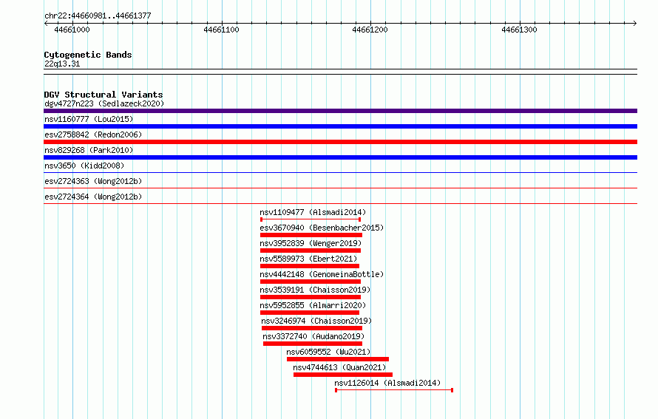The image size is (658, 419).
Task: Select nsv3246974 (Chaisson2019) label
Action: (x=316, y=321)
